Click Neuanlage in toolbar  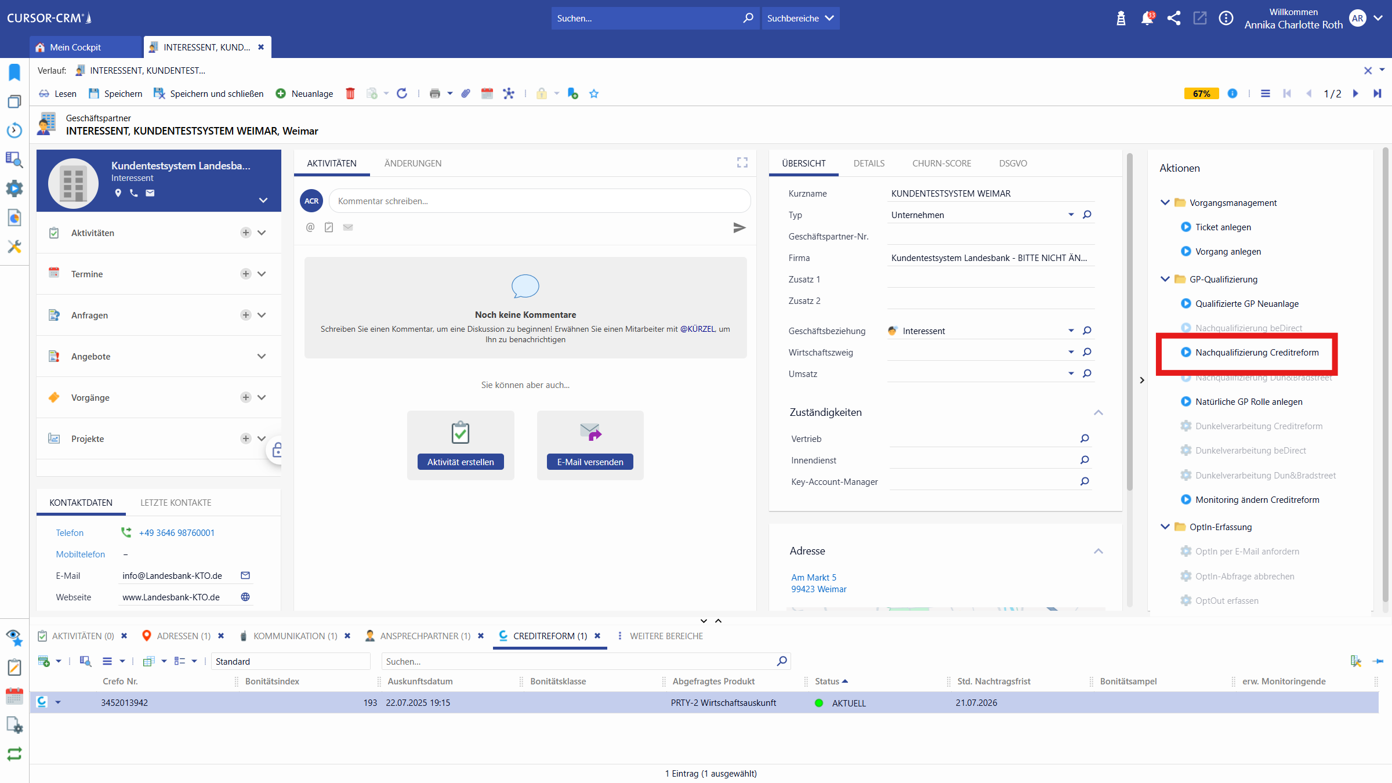pos(304,93)
